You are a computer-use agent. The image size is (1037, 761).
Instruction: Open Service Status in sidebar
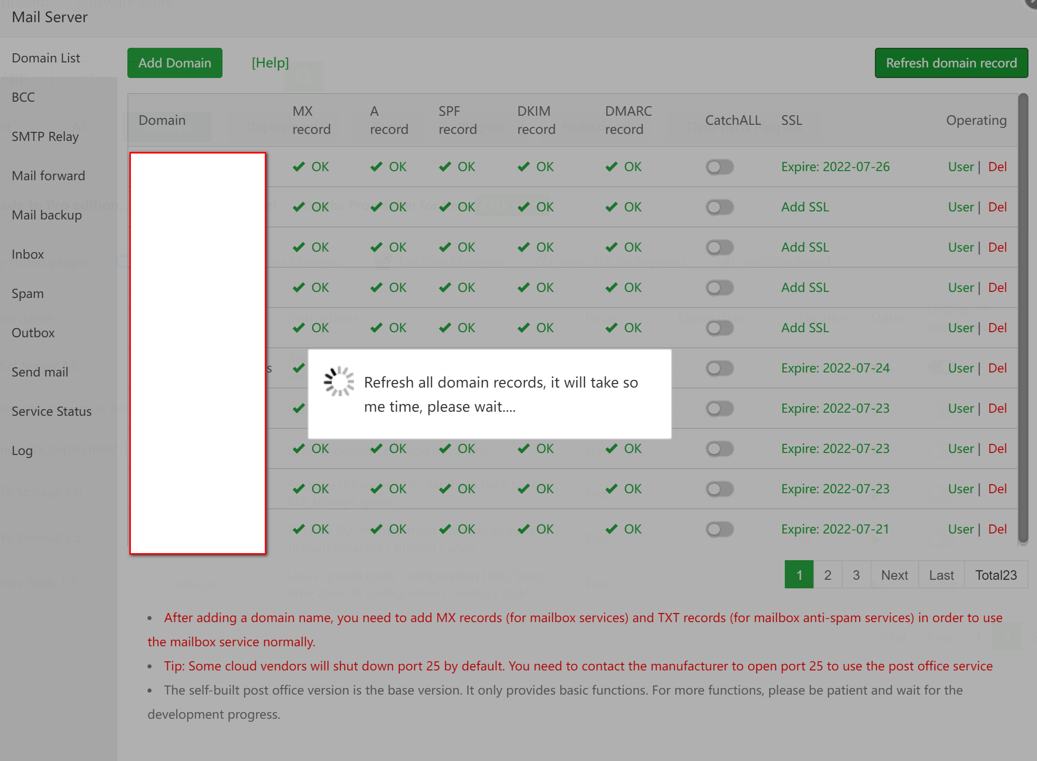pos(51,411)
